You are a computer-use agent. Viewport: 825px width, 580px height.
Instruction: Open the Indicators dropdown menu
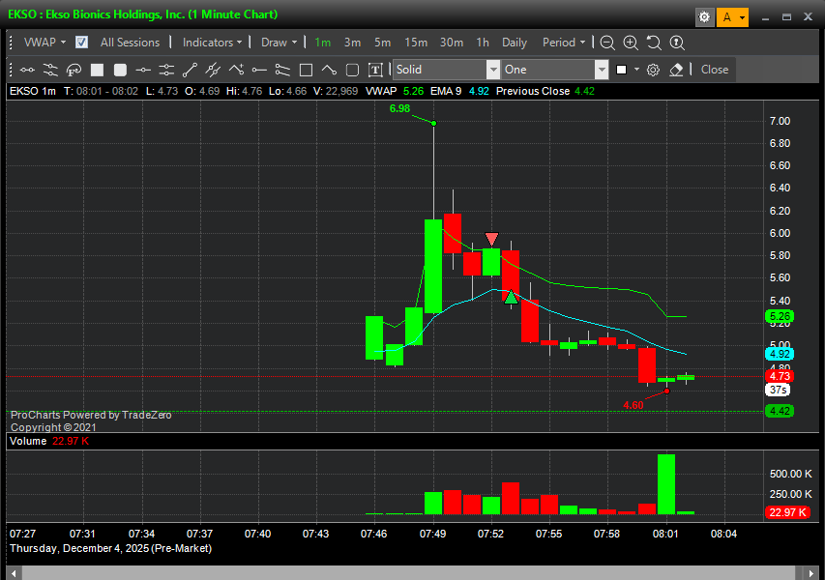point(212,43)
